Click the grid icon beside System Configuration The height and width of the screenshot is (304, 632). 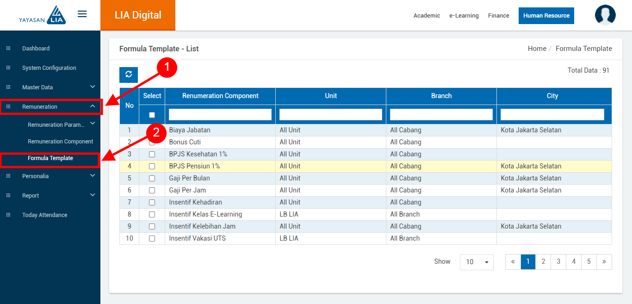(8, 68)
